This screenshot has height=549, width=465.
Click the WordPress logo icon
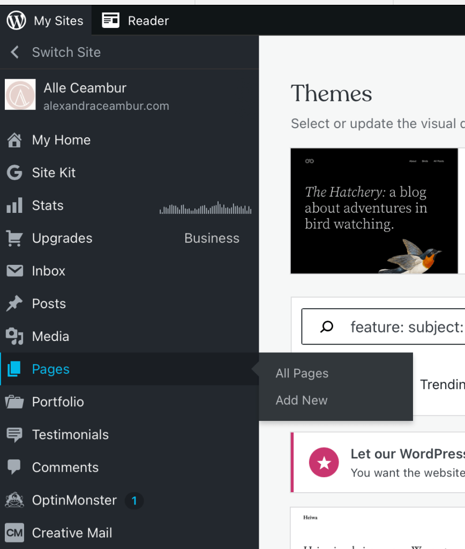click(x=17, y=21)
